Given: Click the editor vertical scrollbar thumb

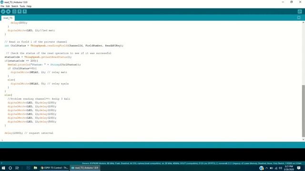Looking at the screenshot, I should [x=303, y=111].
